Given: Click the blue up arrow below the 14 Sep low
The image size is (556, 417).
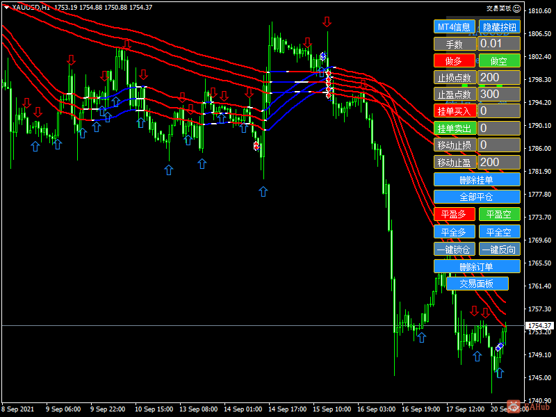Looking at the screenshot, I should [263, 192].
